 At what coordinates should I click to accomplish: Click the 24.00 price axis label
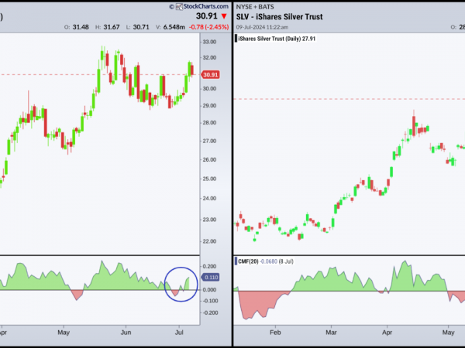(209, 199)
